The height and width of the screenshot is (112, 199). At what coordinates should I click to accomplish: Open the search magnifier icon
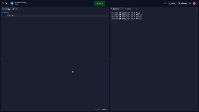click(x=165, y=3)
